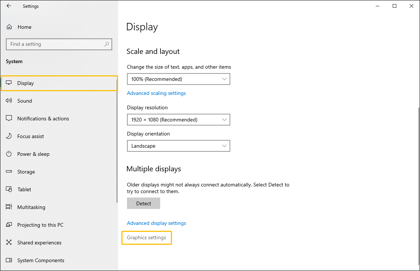Open Notifications & actions settings

click(9, 118)
